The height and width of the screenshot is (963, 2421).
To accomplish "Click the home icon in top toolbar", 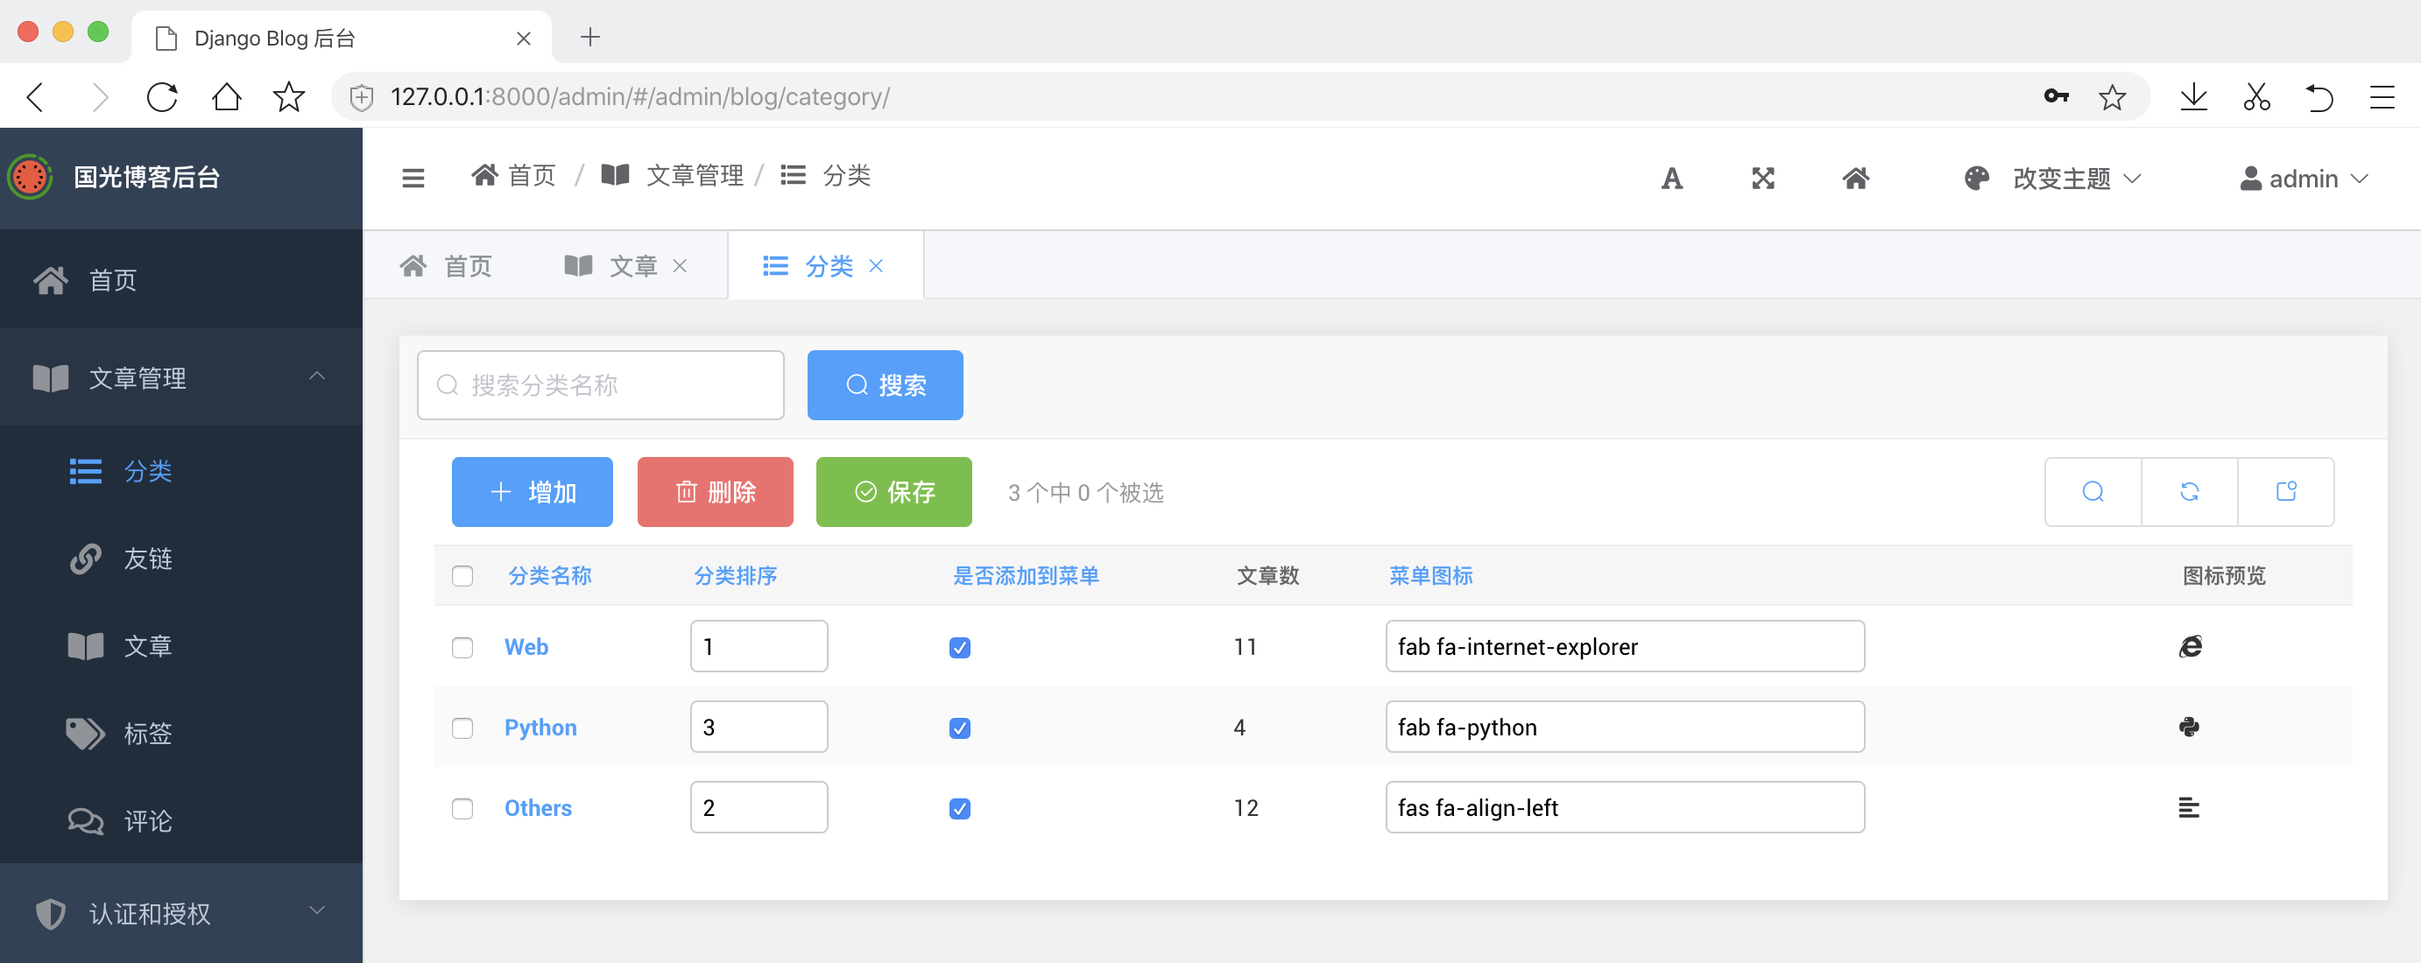I will click(1854, 179).
